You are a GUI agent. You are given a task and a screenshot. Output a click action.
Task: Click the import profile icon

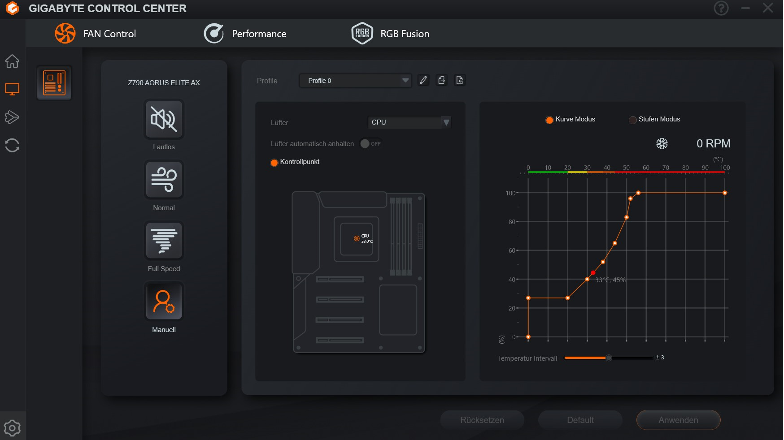tap(460, 80)
